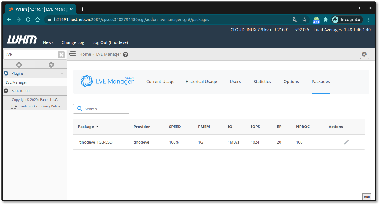This screenshot has width=379, height=204.
Task: Go forward with the browser forward arrow
Action: 19,20
